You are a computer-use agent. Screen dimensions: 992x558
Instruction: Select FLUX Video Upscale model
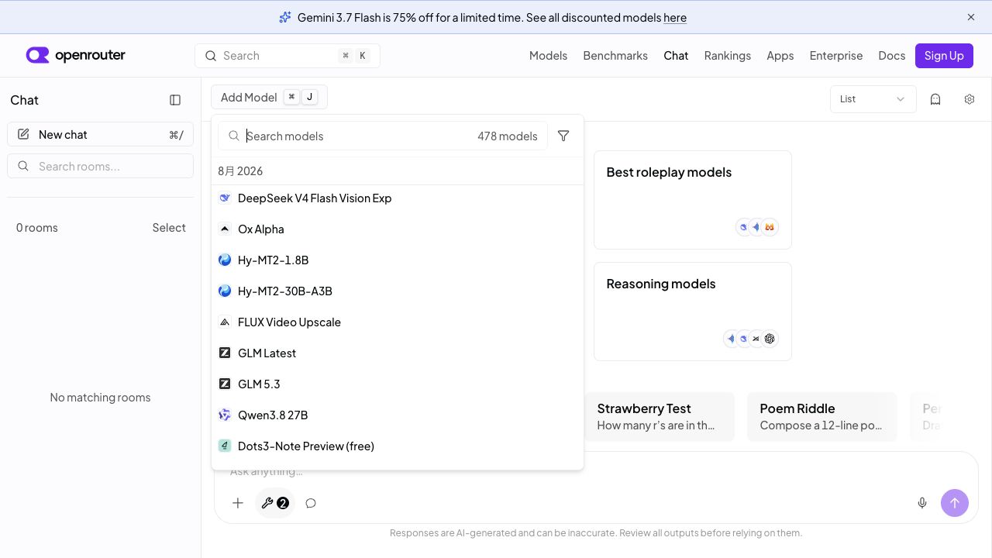(397, 322)
